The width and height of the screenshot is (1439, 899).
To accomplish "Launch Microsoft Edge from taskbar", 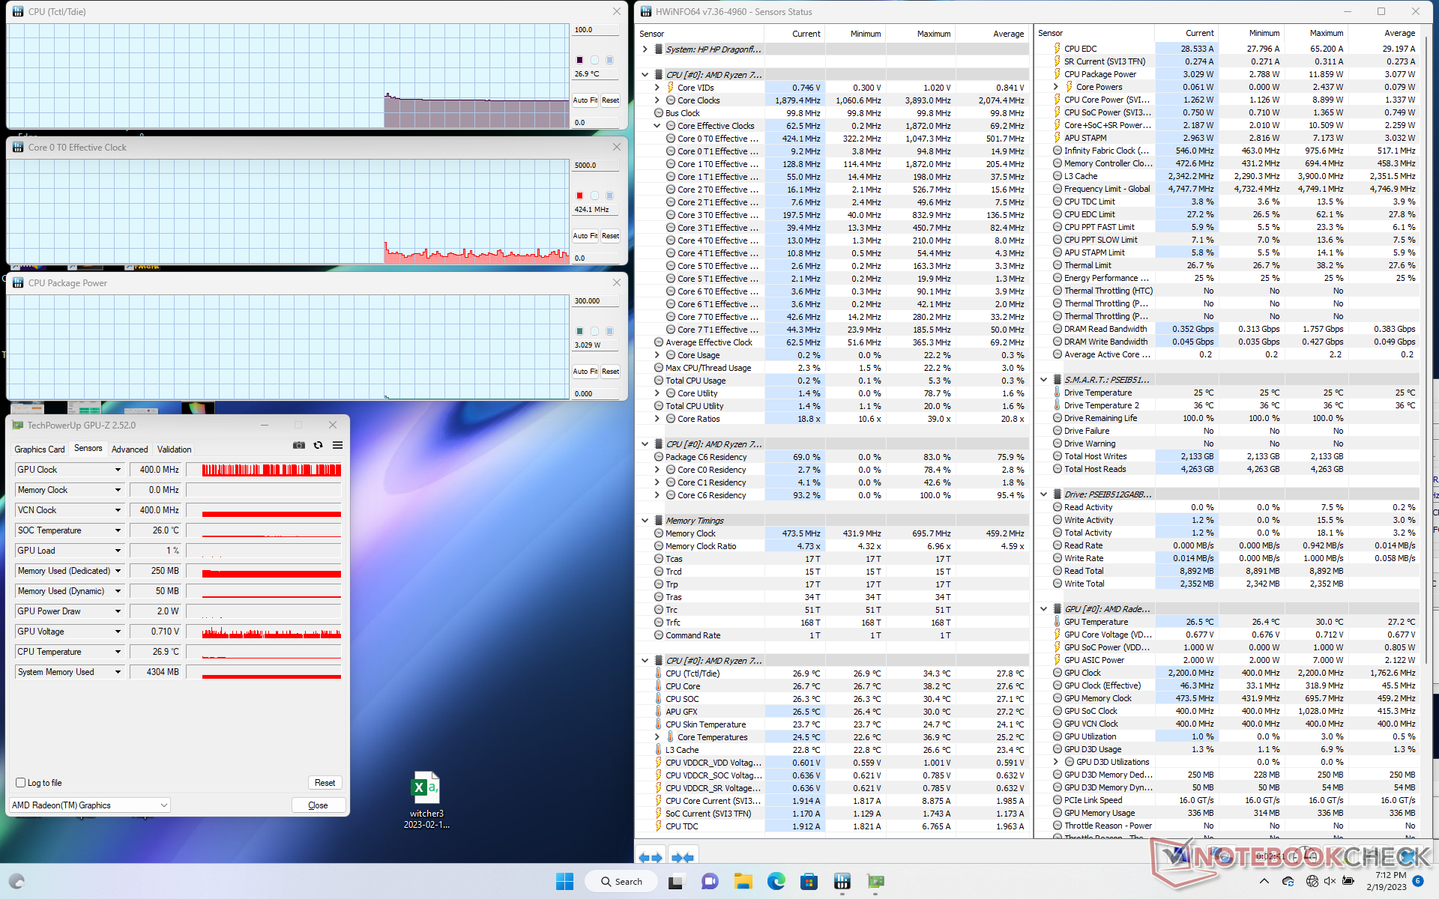I will (776, 881).
